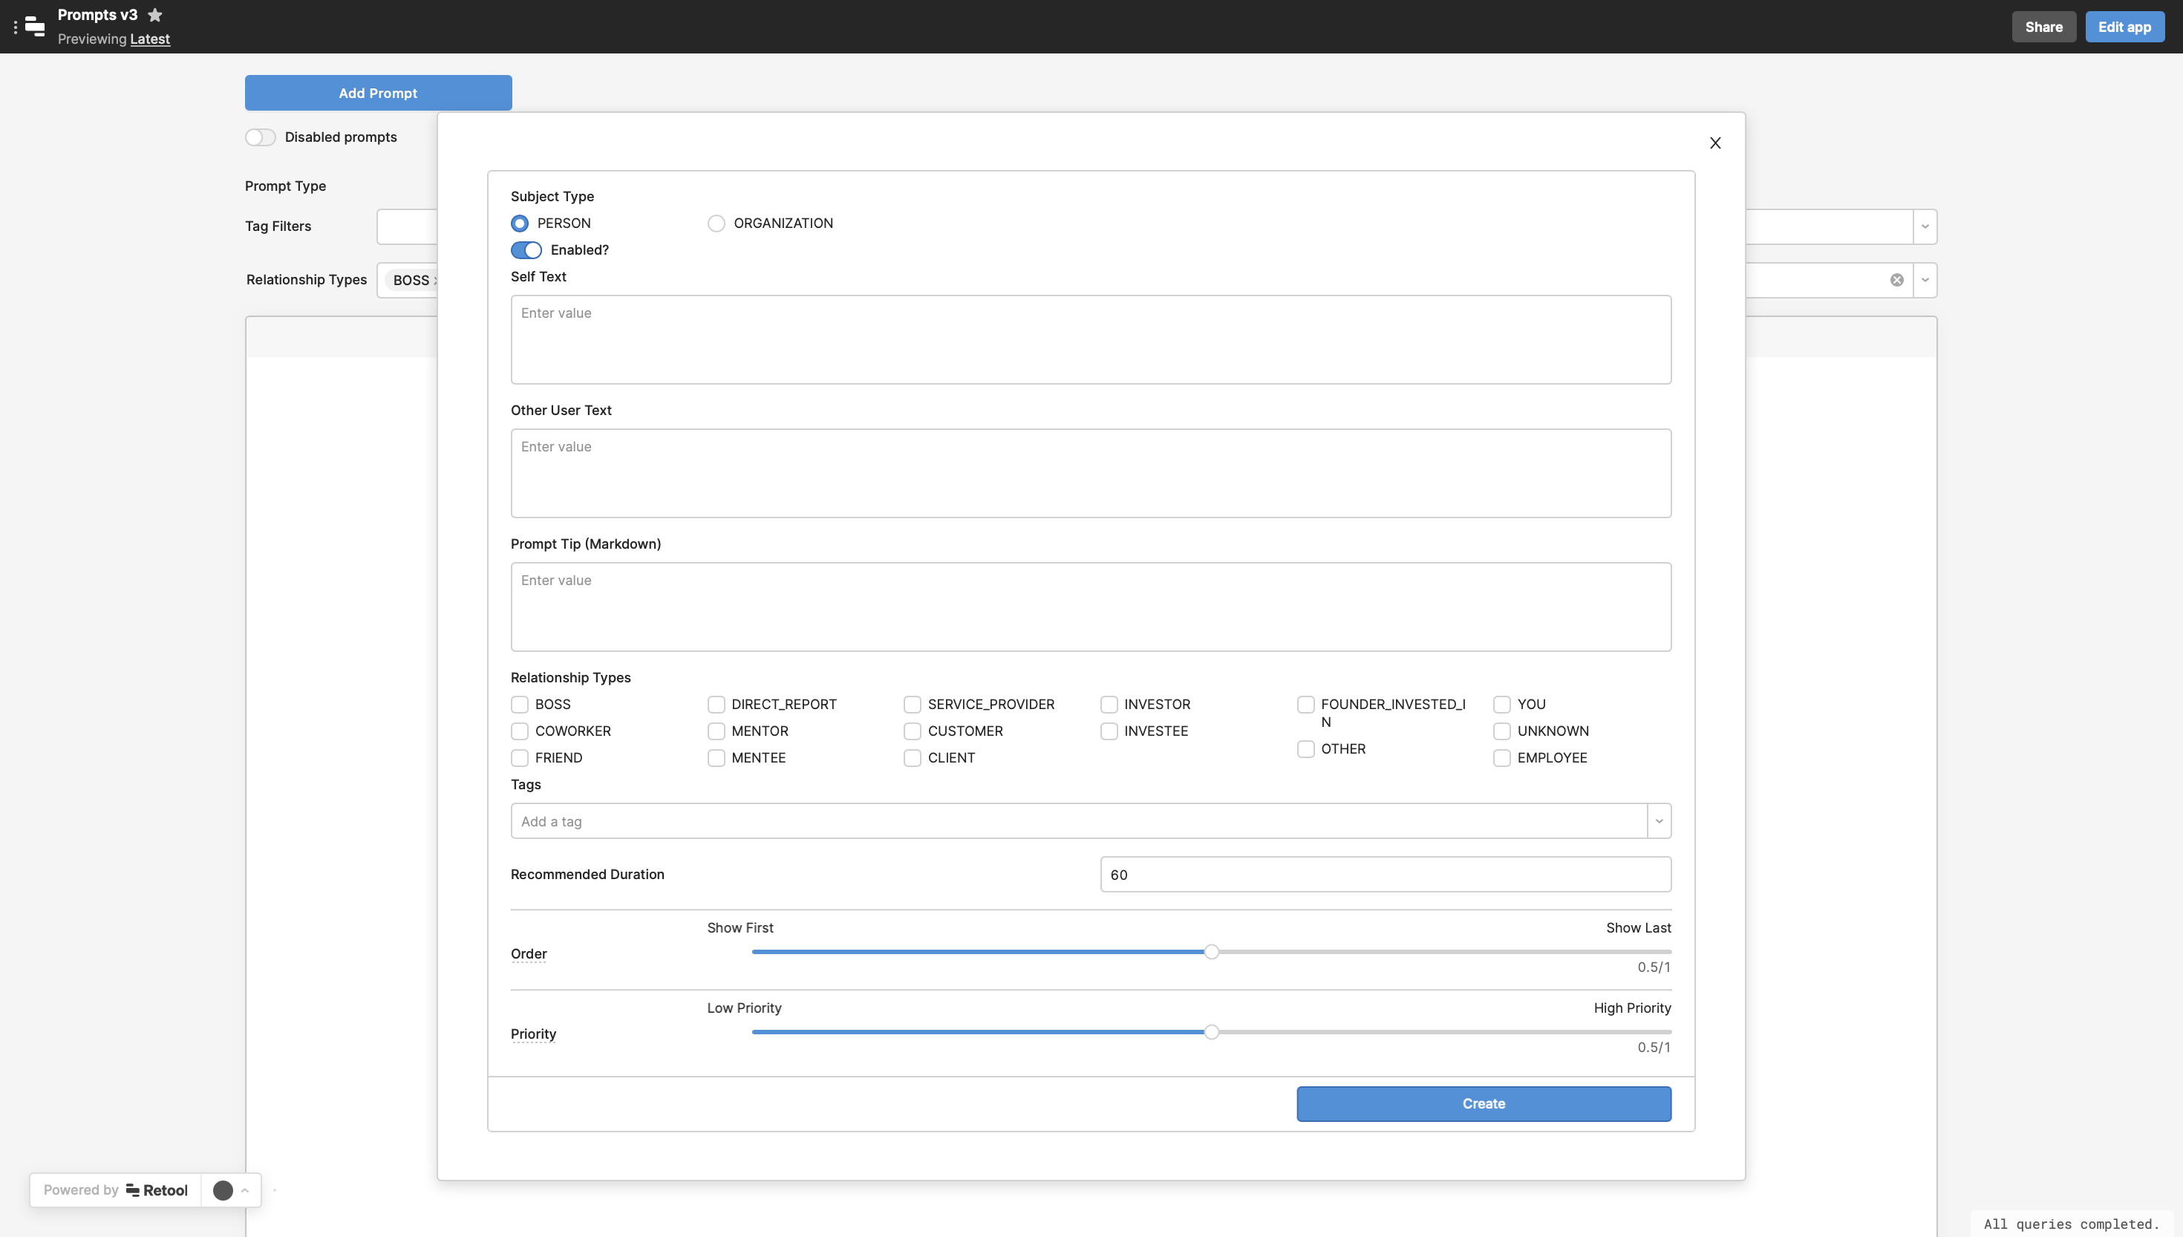The width and height of the screenshot is (2183, 1237).
Task: Open the Tags dropdown arrow
Action: (1659, 820)
